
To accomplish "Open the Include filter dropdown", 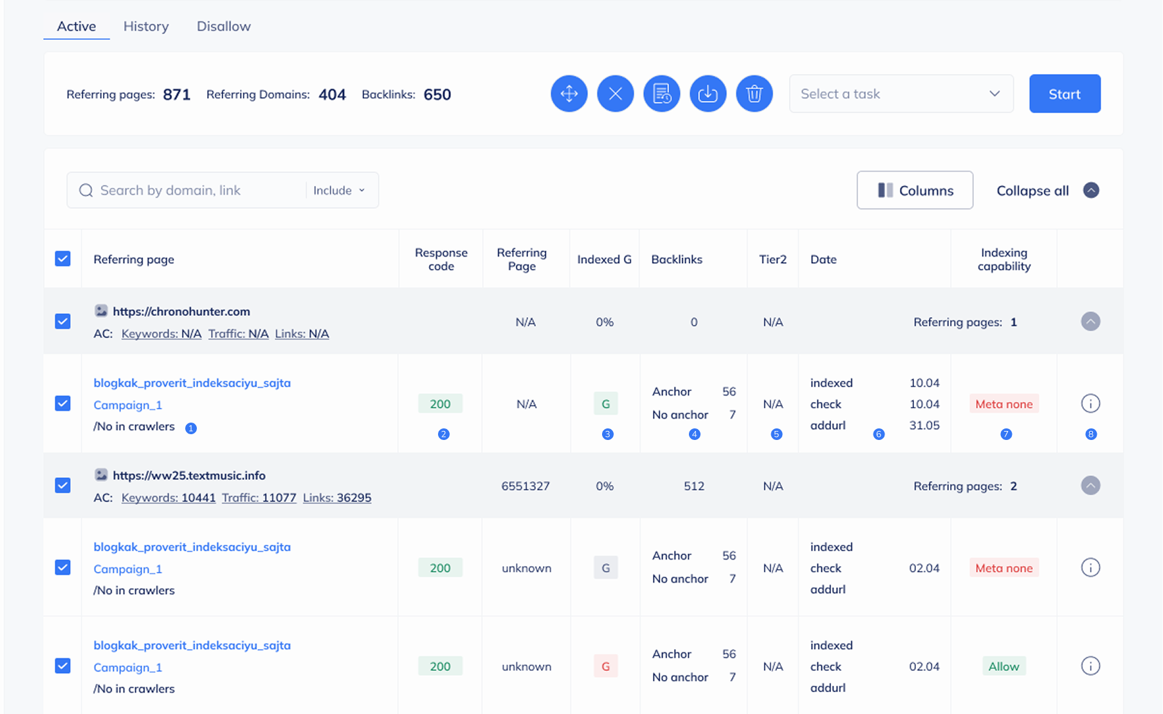I will coord(339,190).
